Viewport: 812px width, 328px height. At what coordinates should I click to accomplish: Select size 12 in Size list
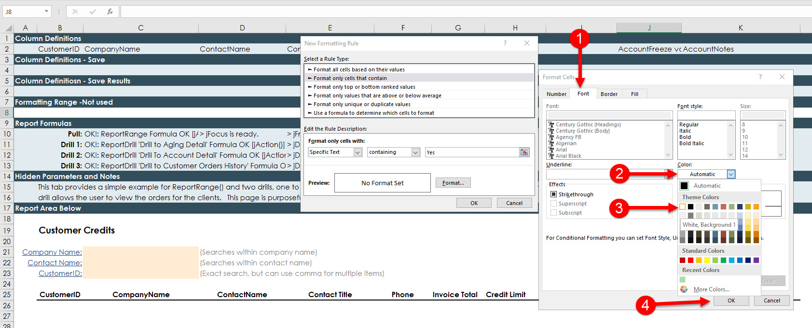(745, 150)
